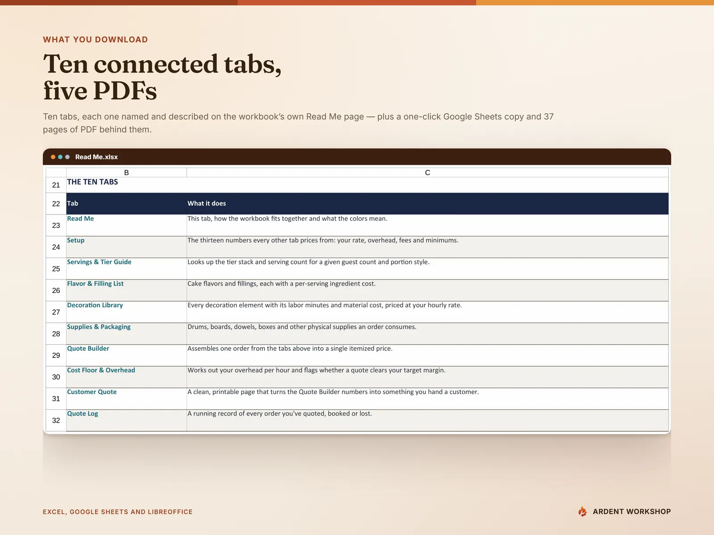Open the Setup tab link
Screen dimensions: 714x535
(75, 240)
